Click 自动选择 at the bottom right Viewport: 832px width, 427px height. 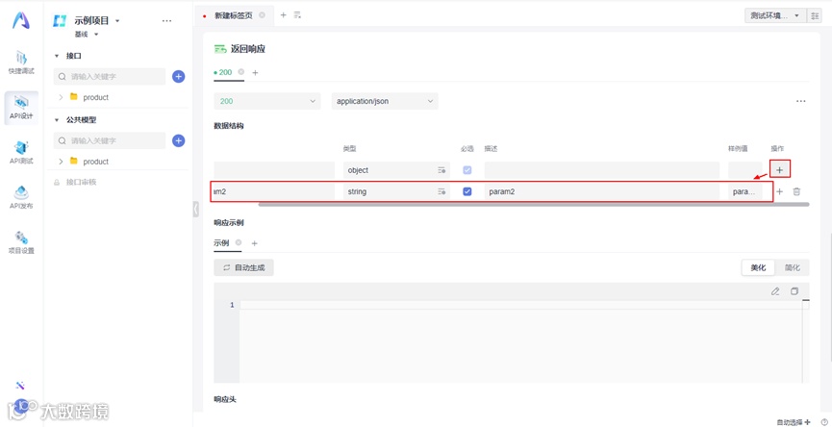coord(794,422)
